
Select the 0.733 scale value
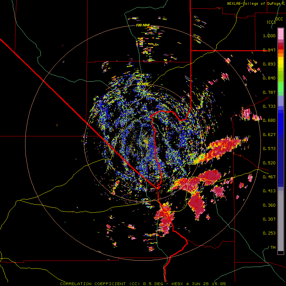click(x=269, y=106)
